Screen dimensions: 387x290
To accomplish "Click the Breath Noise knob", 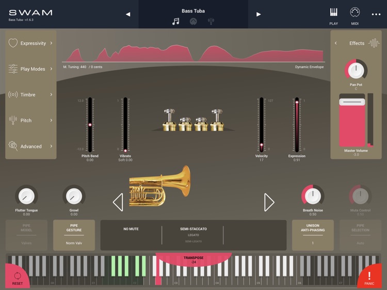I will [x=313, y=196].
